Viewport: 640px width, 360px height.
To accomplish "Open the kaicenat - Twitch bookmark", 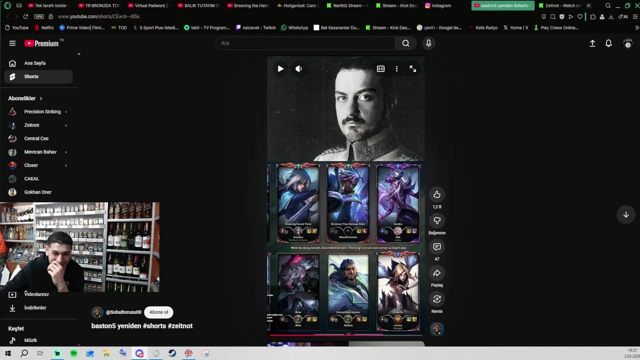I will 255,27.
